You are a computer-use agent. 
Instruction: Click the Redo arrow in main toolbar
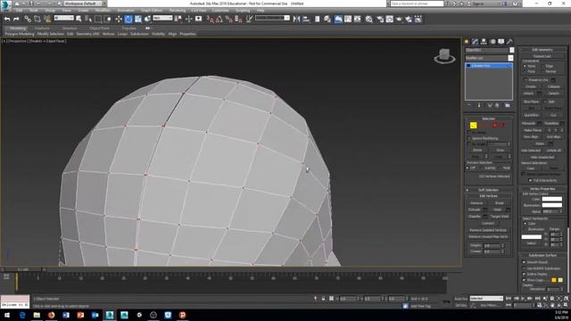click(16, 19)
